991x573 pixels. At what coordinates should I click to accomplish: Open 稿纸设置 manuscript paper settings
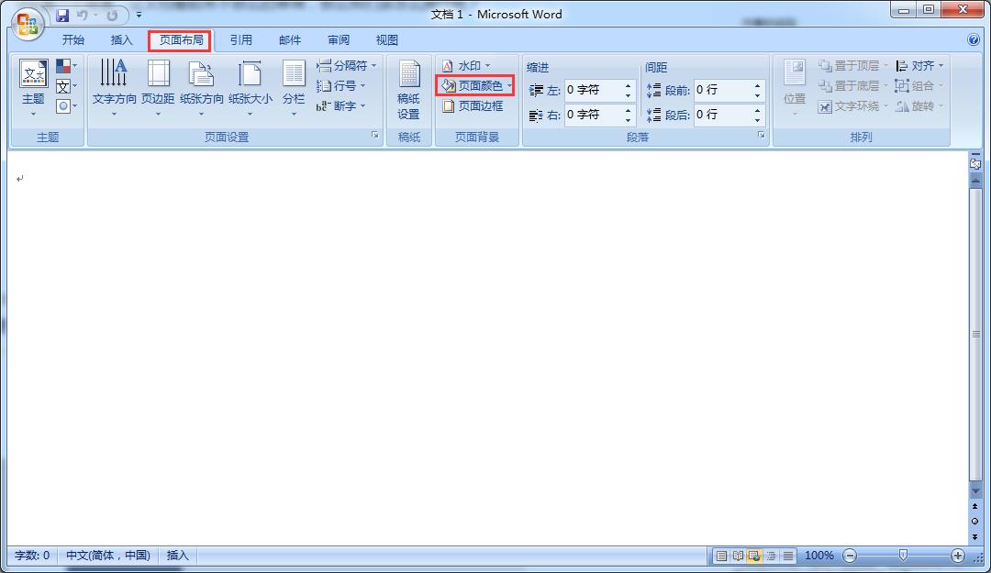click(408, 92)
